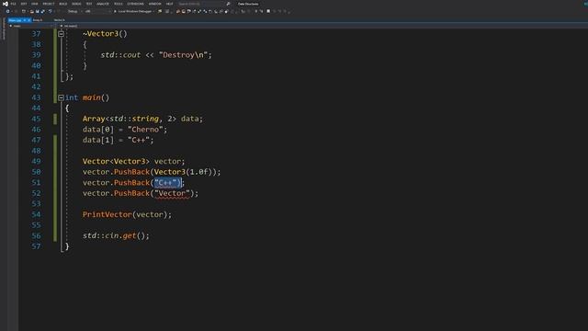Open the FILE menu
Viewport: 588px width, 331px height.
[13, 4]
